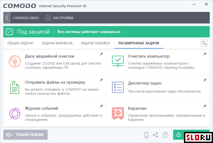Minimize the COMODO window
The image size is (213, 143).
pos(194,4)
